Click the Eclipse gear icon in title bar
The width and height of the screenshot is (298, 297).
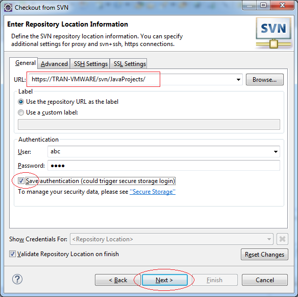pos(8,8)
